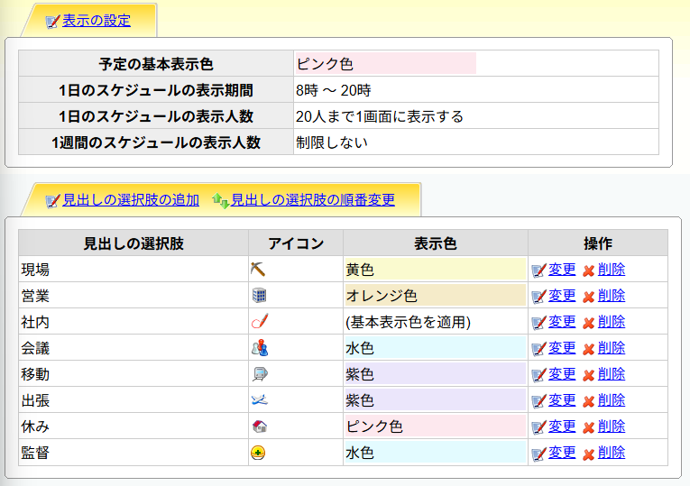Open 見出しの選択肢の順番変更 link
The width and height of the screenshot is (690, 486).
tap(312, 200)
